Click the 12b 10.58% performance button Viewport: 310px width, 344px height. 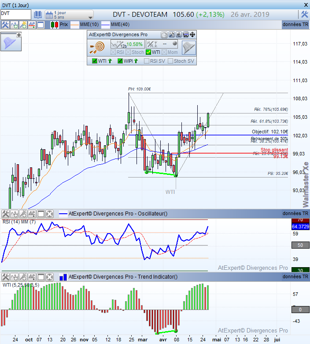coord(127,44)
